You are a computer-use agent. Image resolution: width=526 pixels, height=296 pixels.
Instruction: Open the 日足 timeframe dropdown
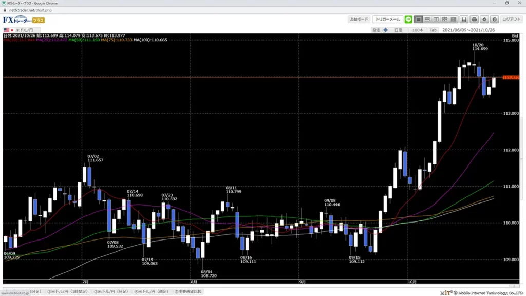[x=398, y=30]
